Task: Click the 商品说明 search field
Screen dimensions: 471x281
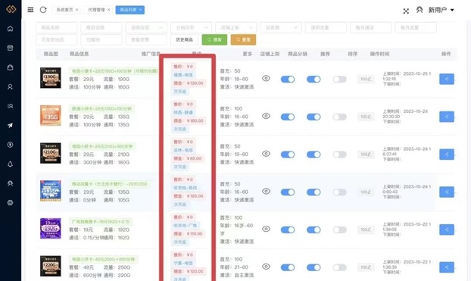Action: [x=101, y=28]
